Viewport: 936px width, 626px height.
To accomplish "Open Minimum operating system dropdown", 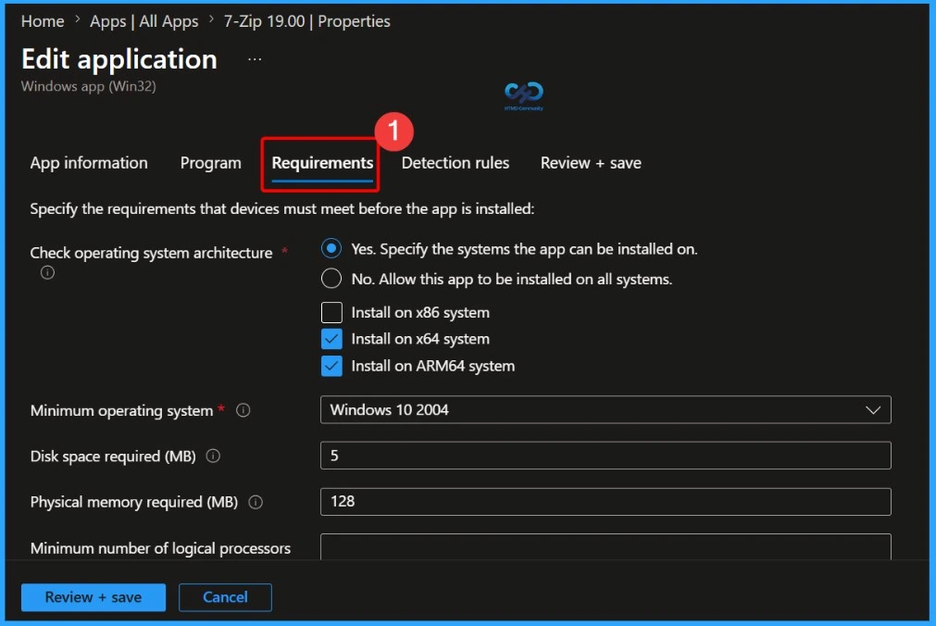I will (605, 409).
